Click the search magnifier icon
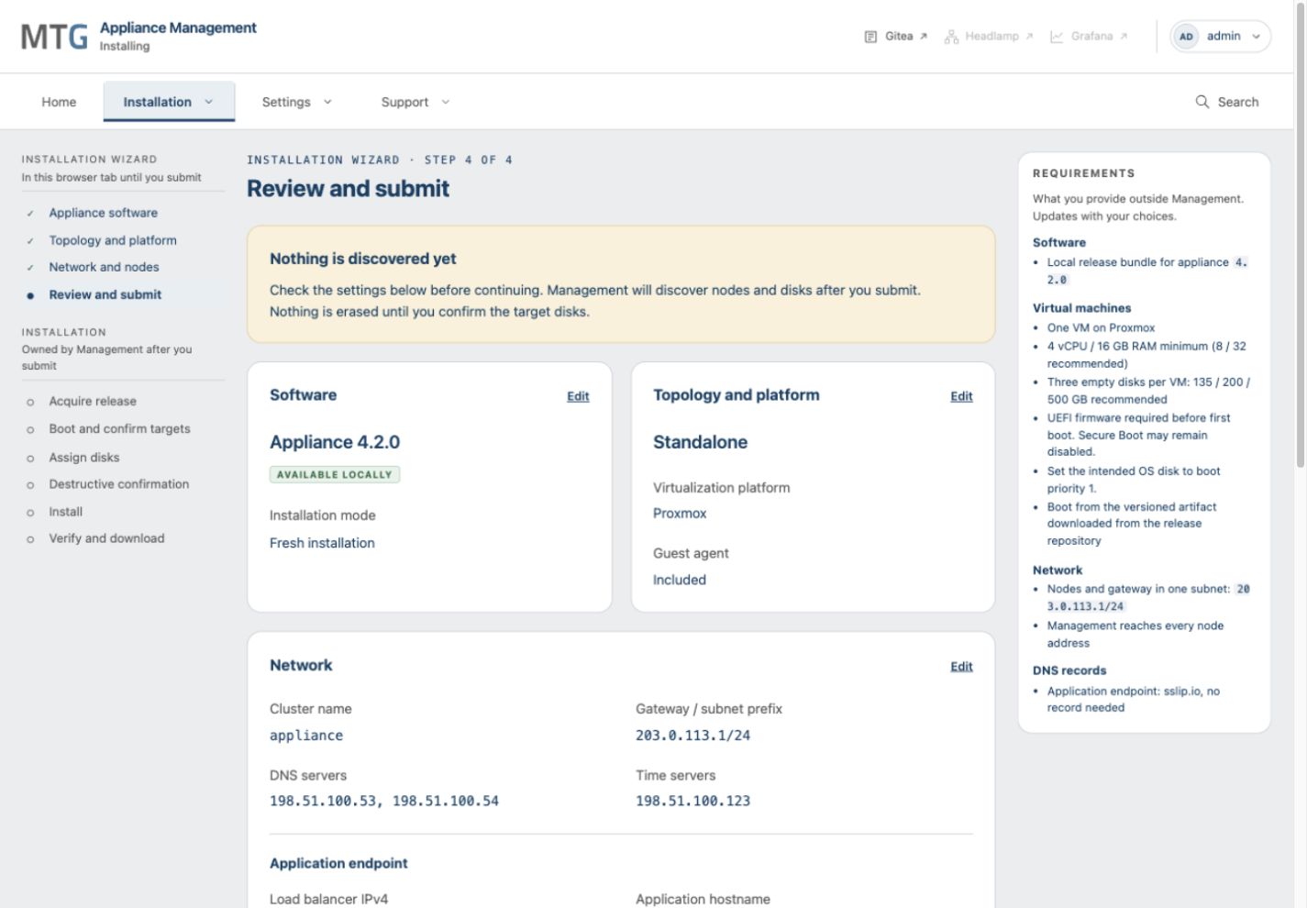 click(1202, 101)
